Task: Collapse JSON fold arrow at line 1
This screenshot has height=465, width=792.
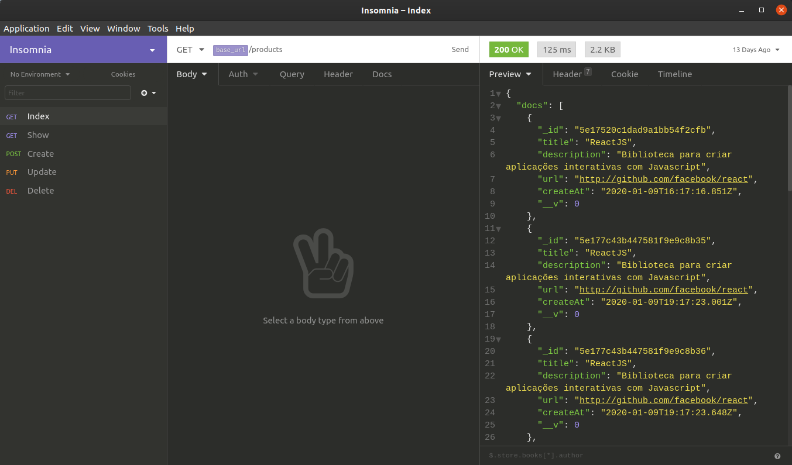Action: (498, 94)
